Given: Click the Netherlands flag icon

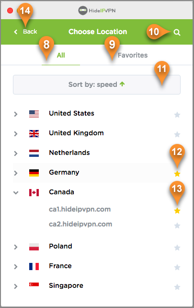Looking at the screenshot, I should (34, 153).
